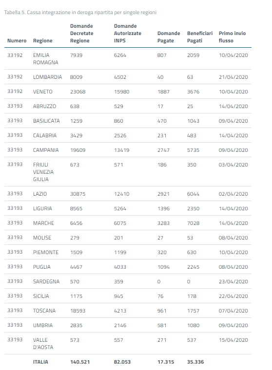Select MARCHE's 7028 beneficiari value
Image resolution: width=272 pixels, height=370 pixels.
194,223
